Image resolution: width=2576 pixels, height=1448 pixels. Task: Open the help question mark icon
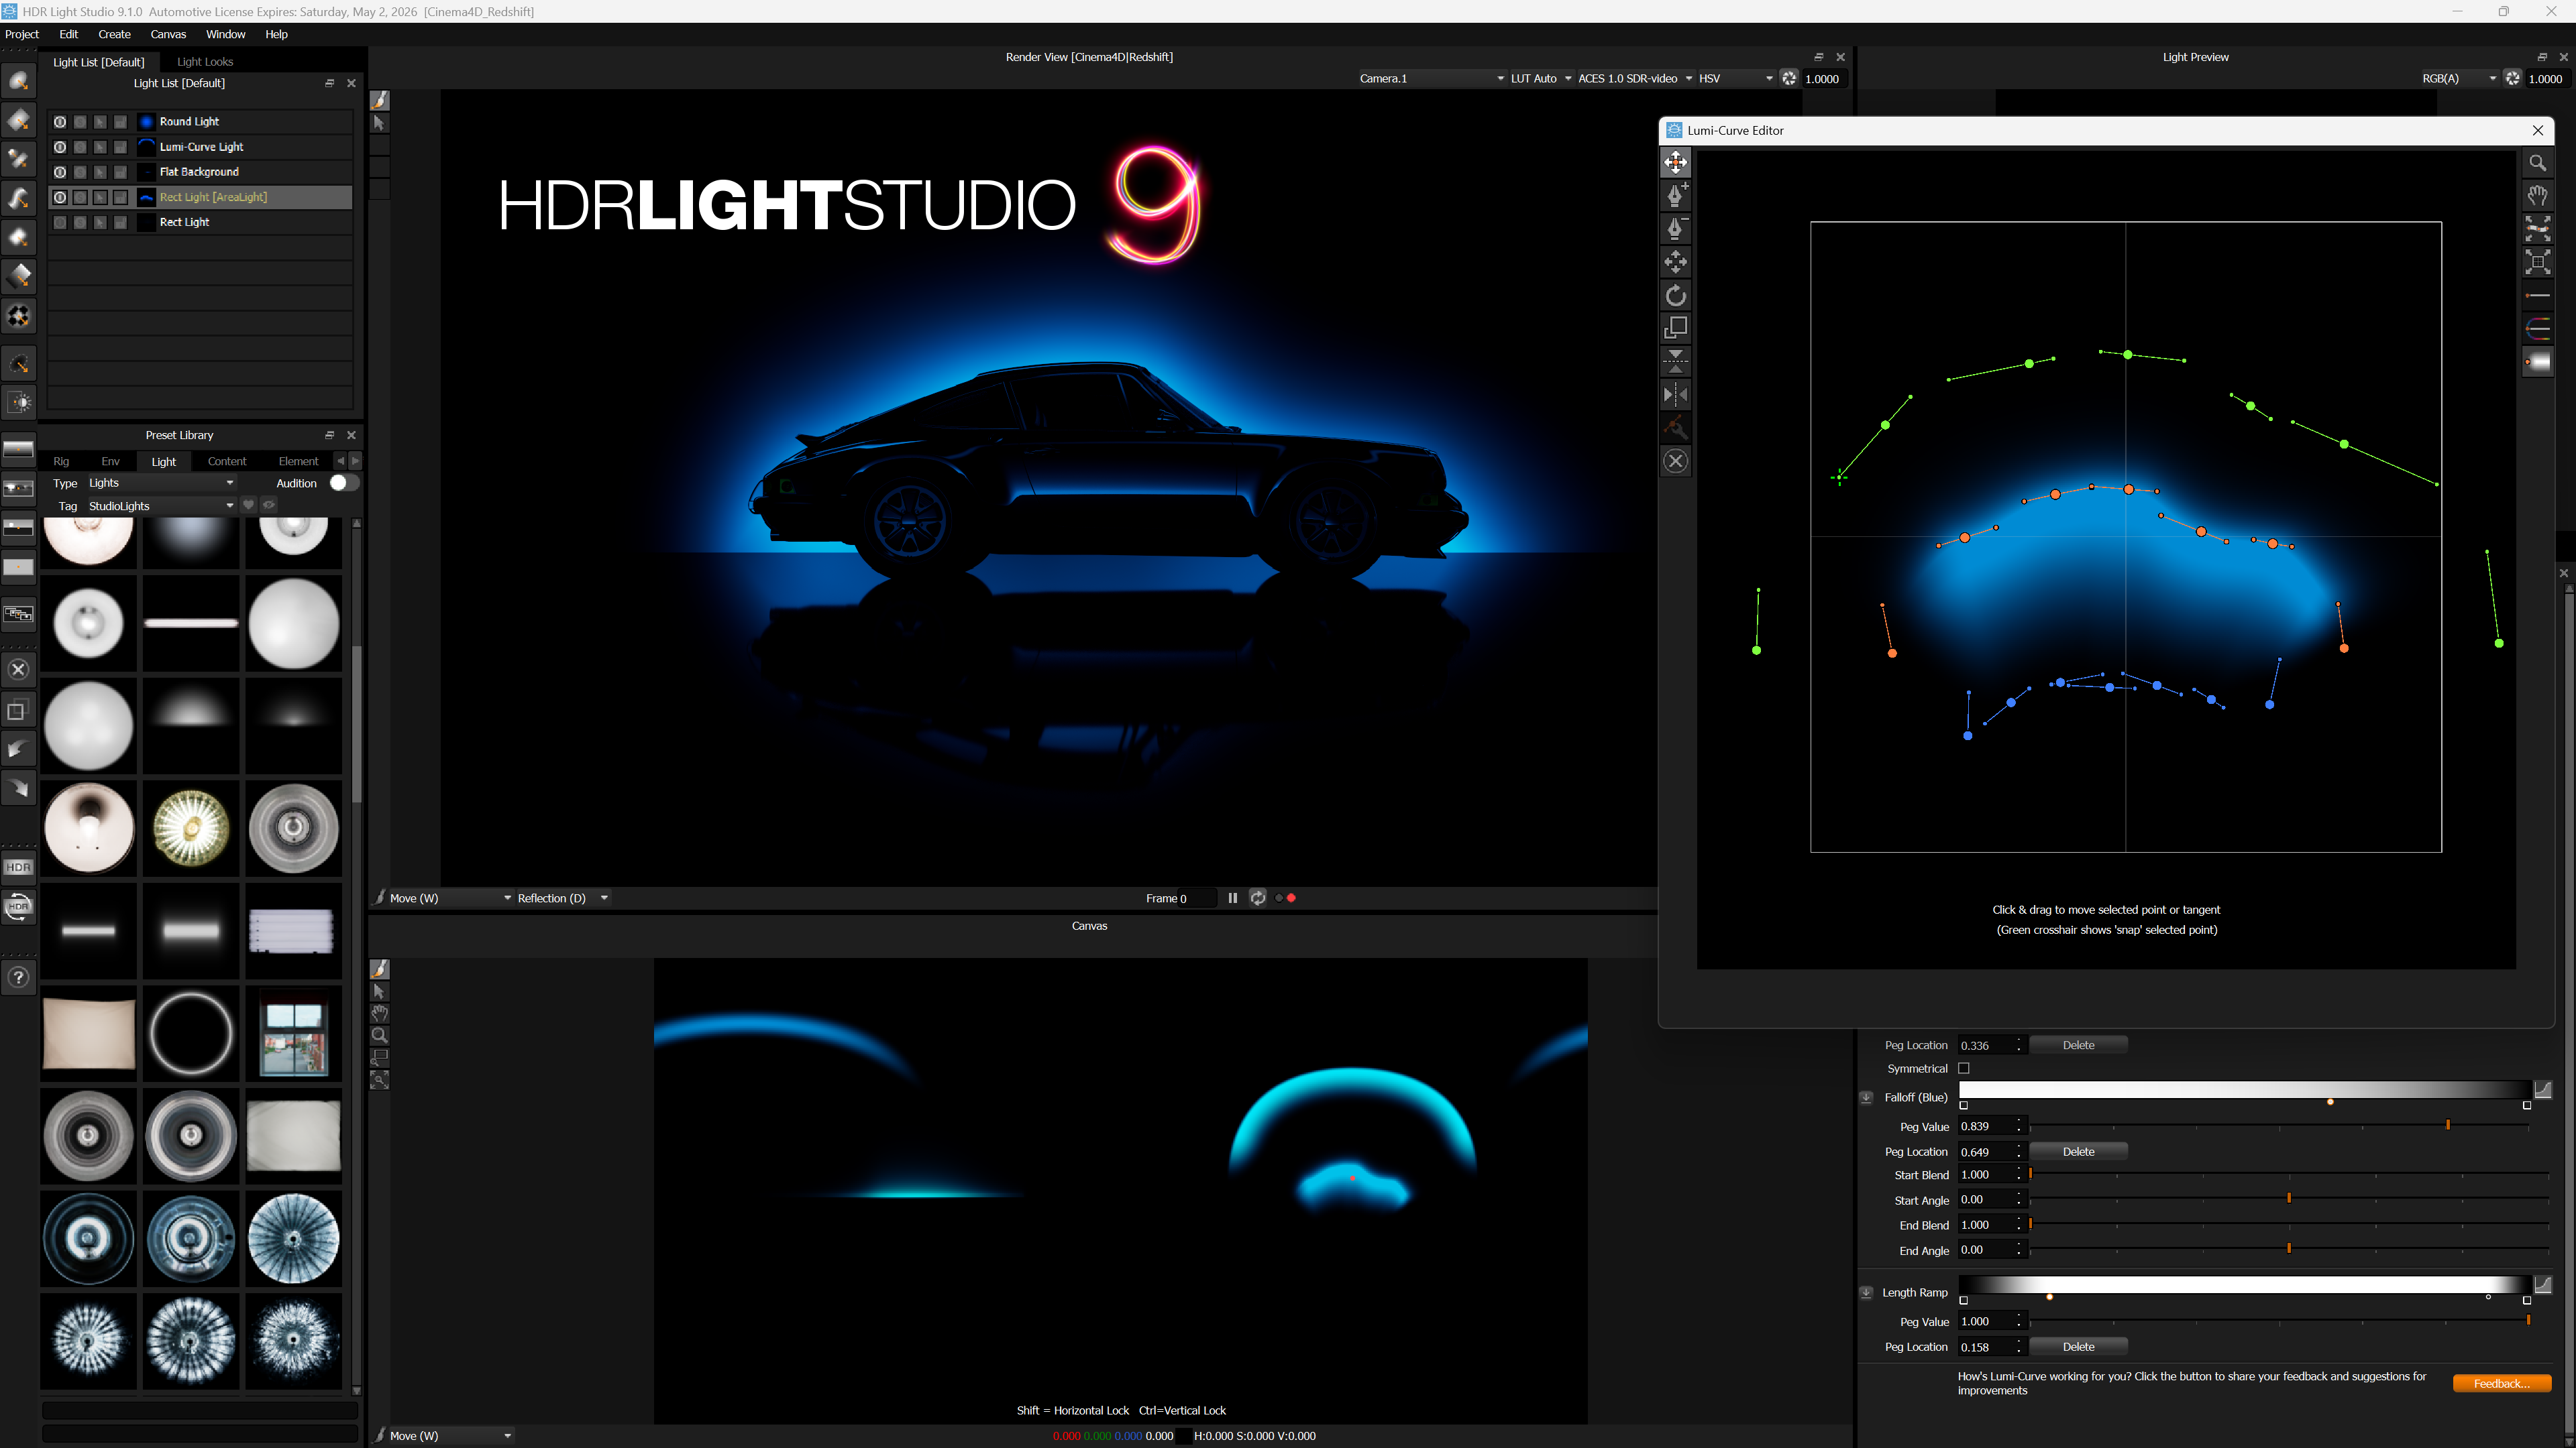[19, 977]
